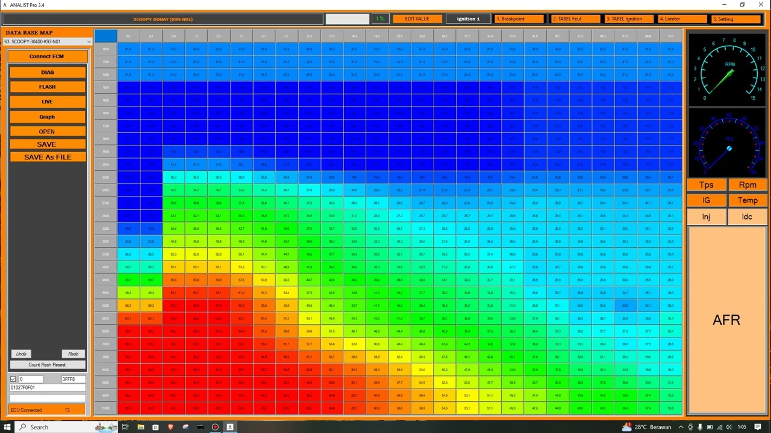This screenshot has width=771, height=433.
Task: Select the 1000 RPM row header
Action: coord(105,49)
